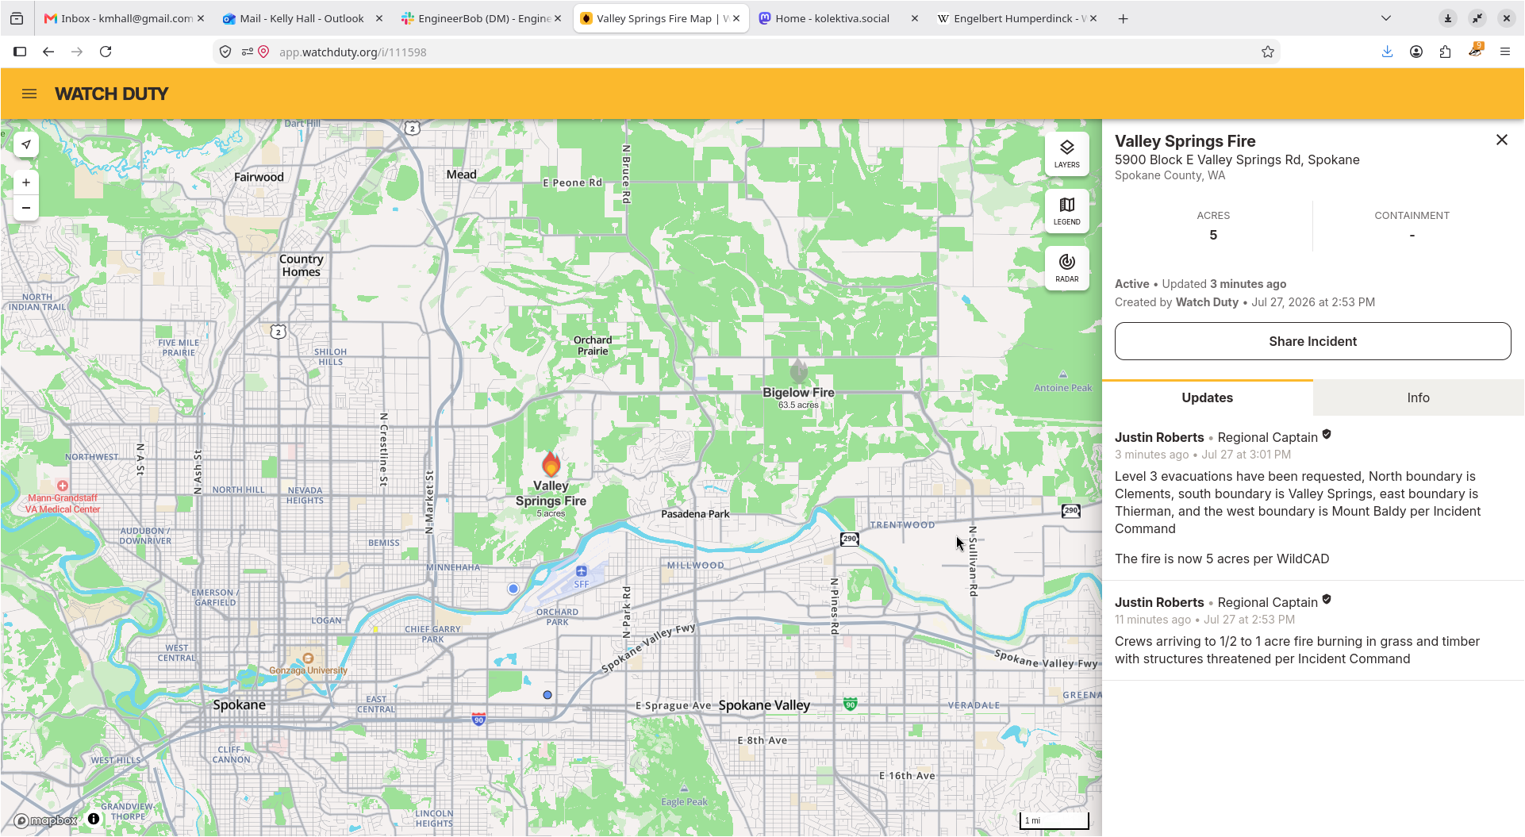Reload the current page
The height and width of the screenshot is (837, 1525).
[x=106, y=52]
